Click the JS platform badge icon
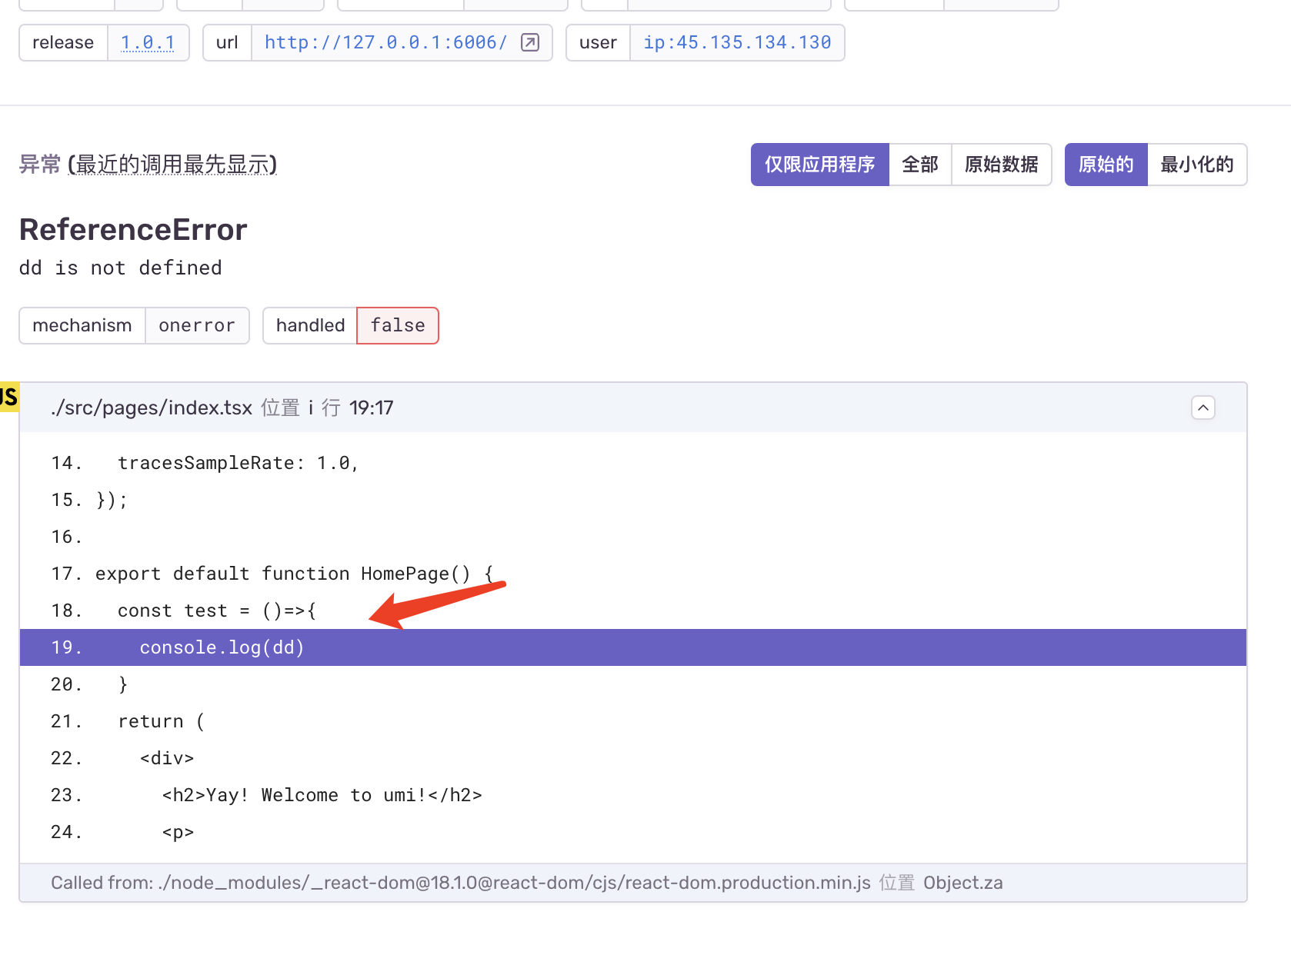1291x955 pixels. 9,397
